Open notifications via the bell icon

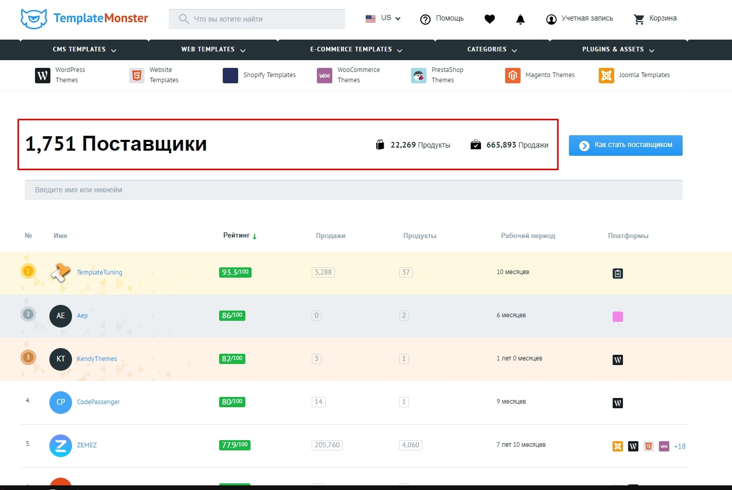point(520,19)
